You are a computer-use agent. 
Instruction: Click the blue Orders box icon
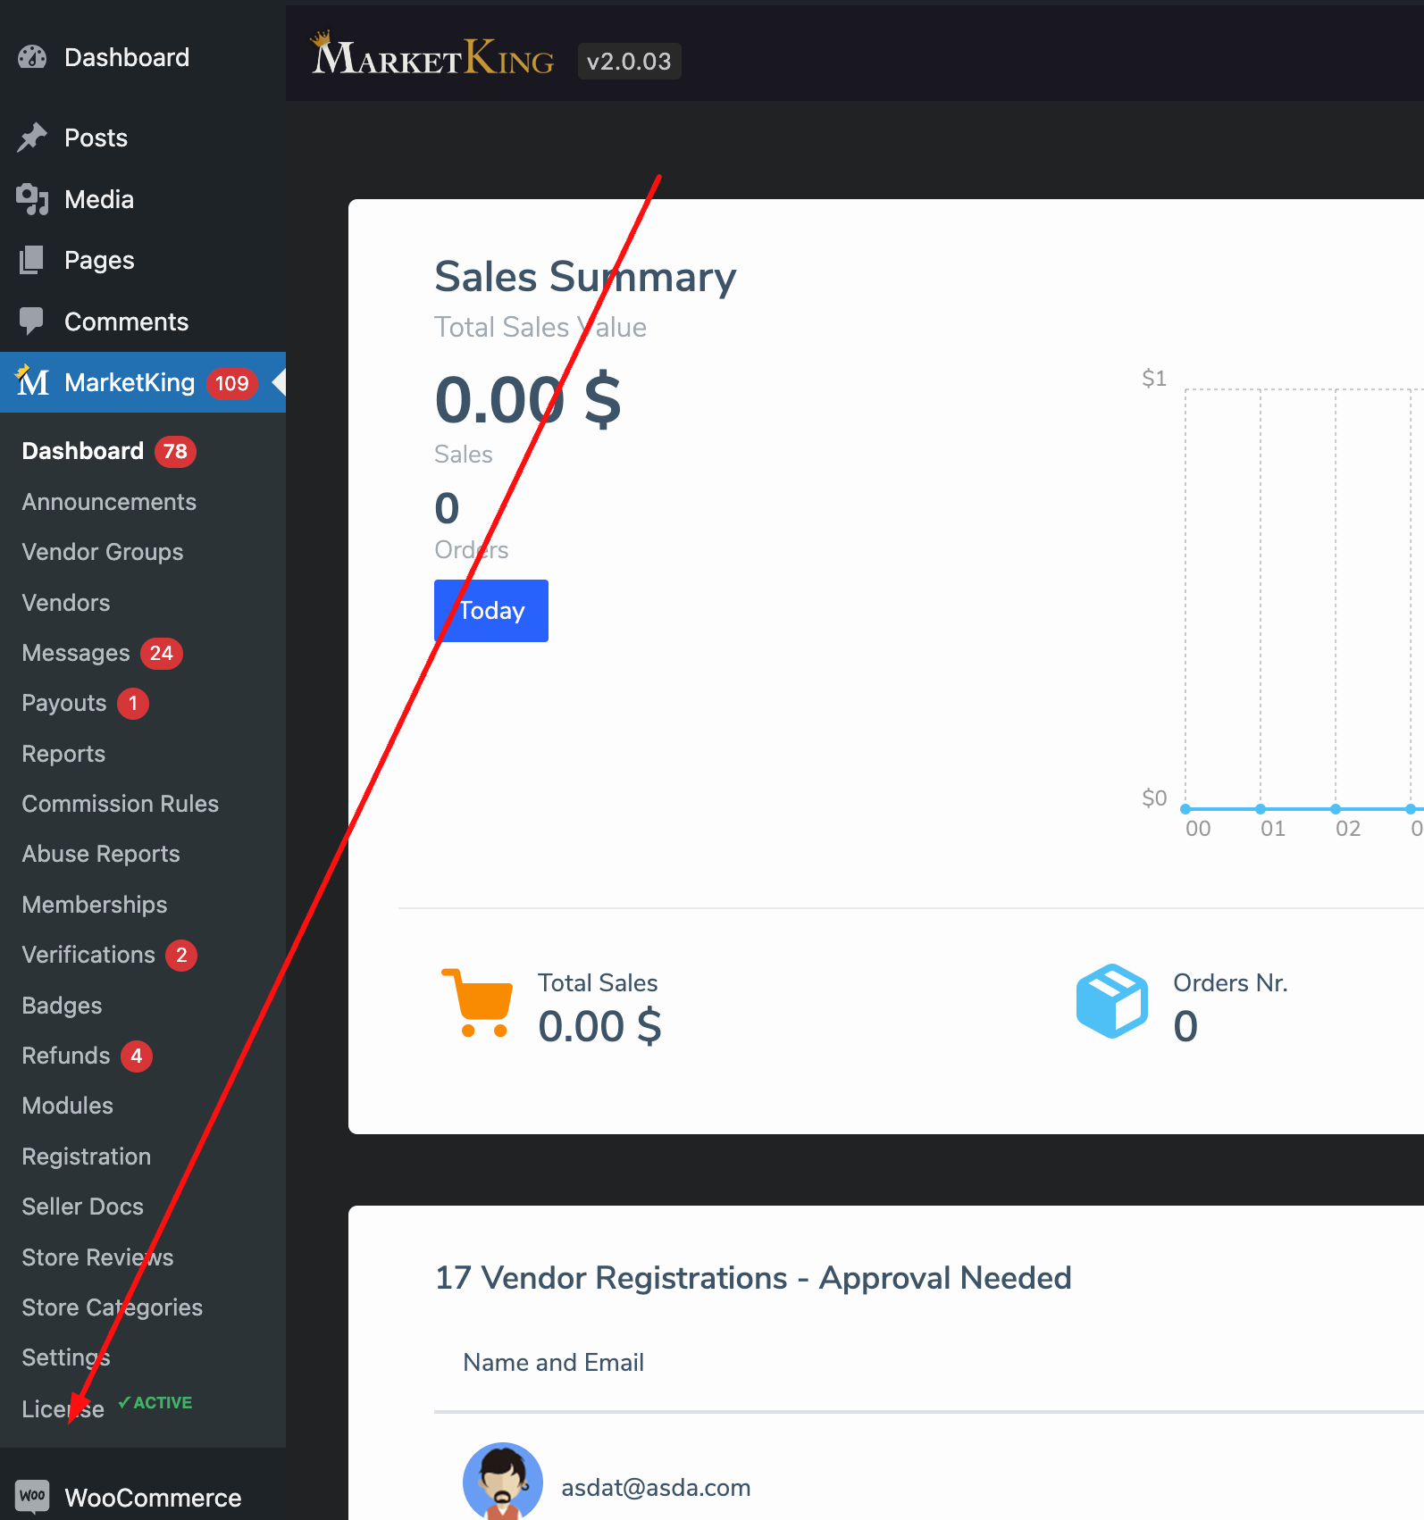pyautogui.click(x=1111, y=1001)
